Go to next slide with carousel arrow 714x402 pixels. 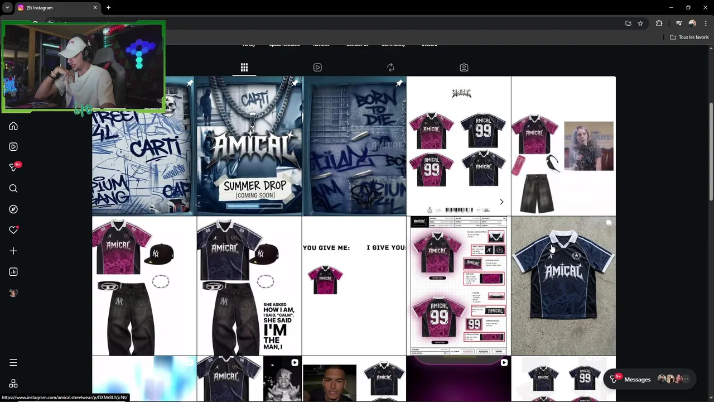point(501,202)
